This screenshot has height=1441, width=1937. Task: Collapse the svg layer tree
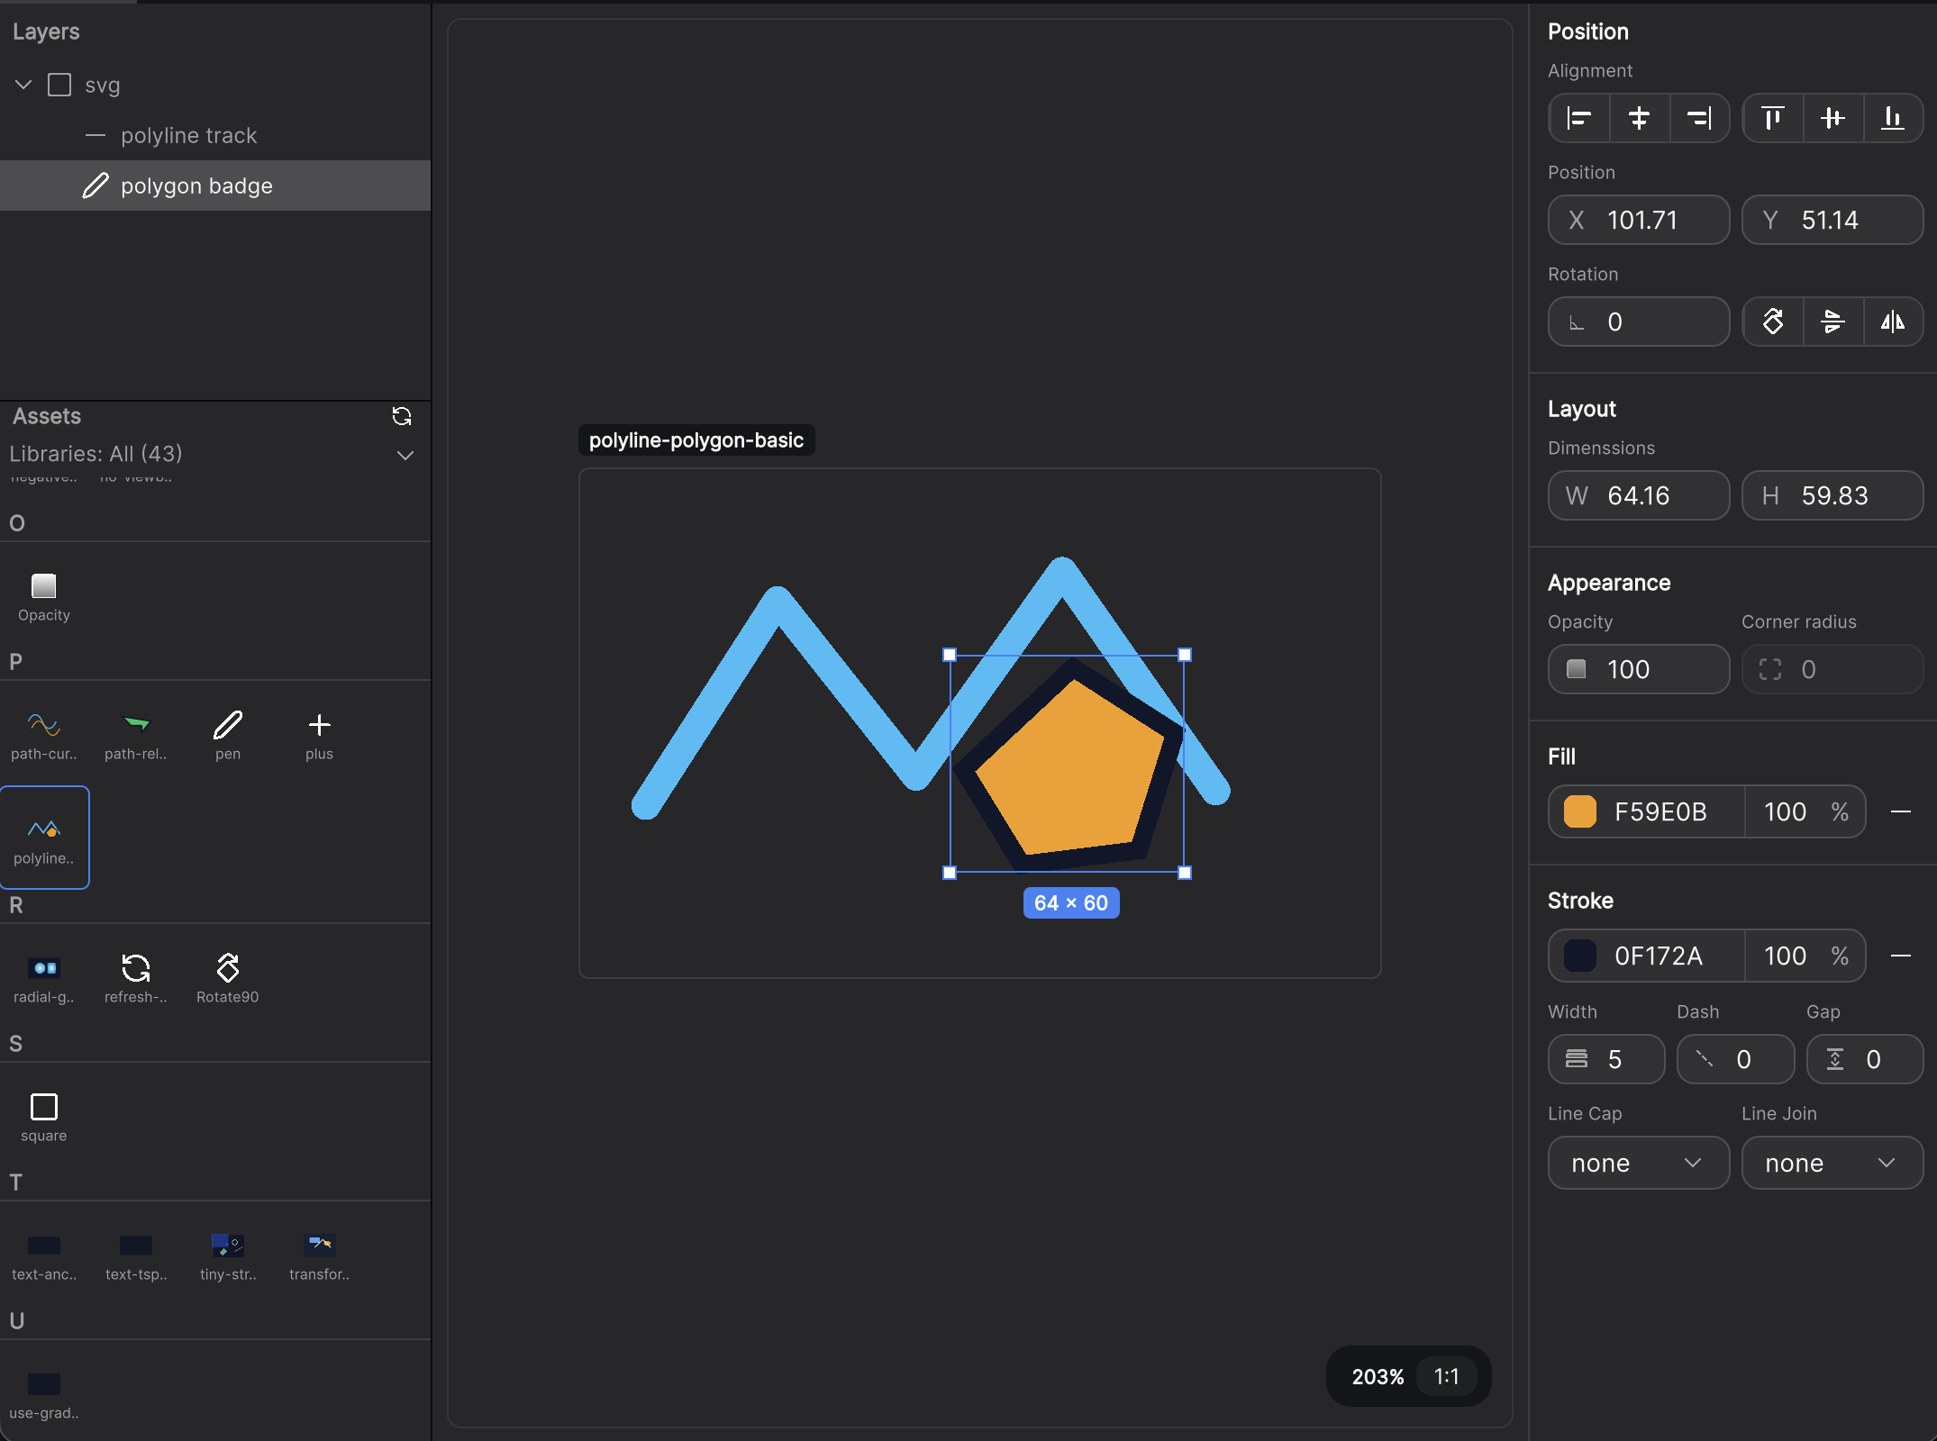22,84
